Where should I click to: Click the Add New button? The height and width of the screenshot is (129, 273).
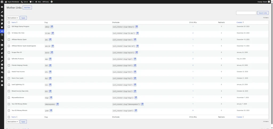(27, 8)
